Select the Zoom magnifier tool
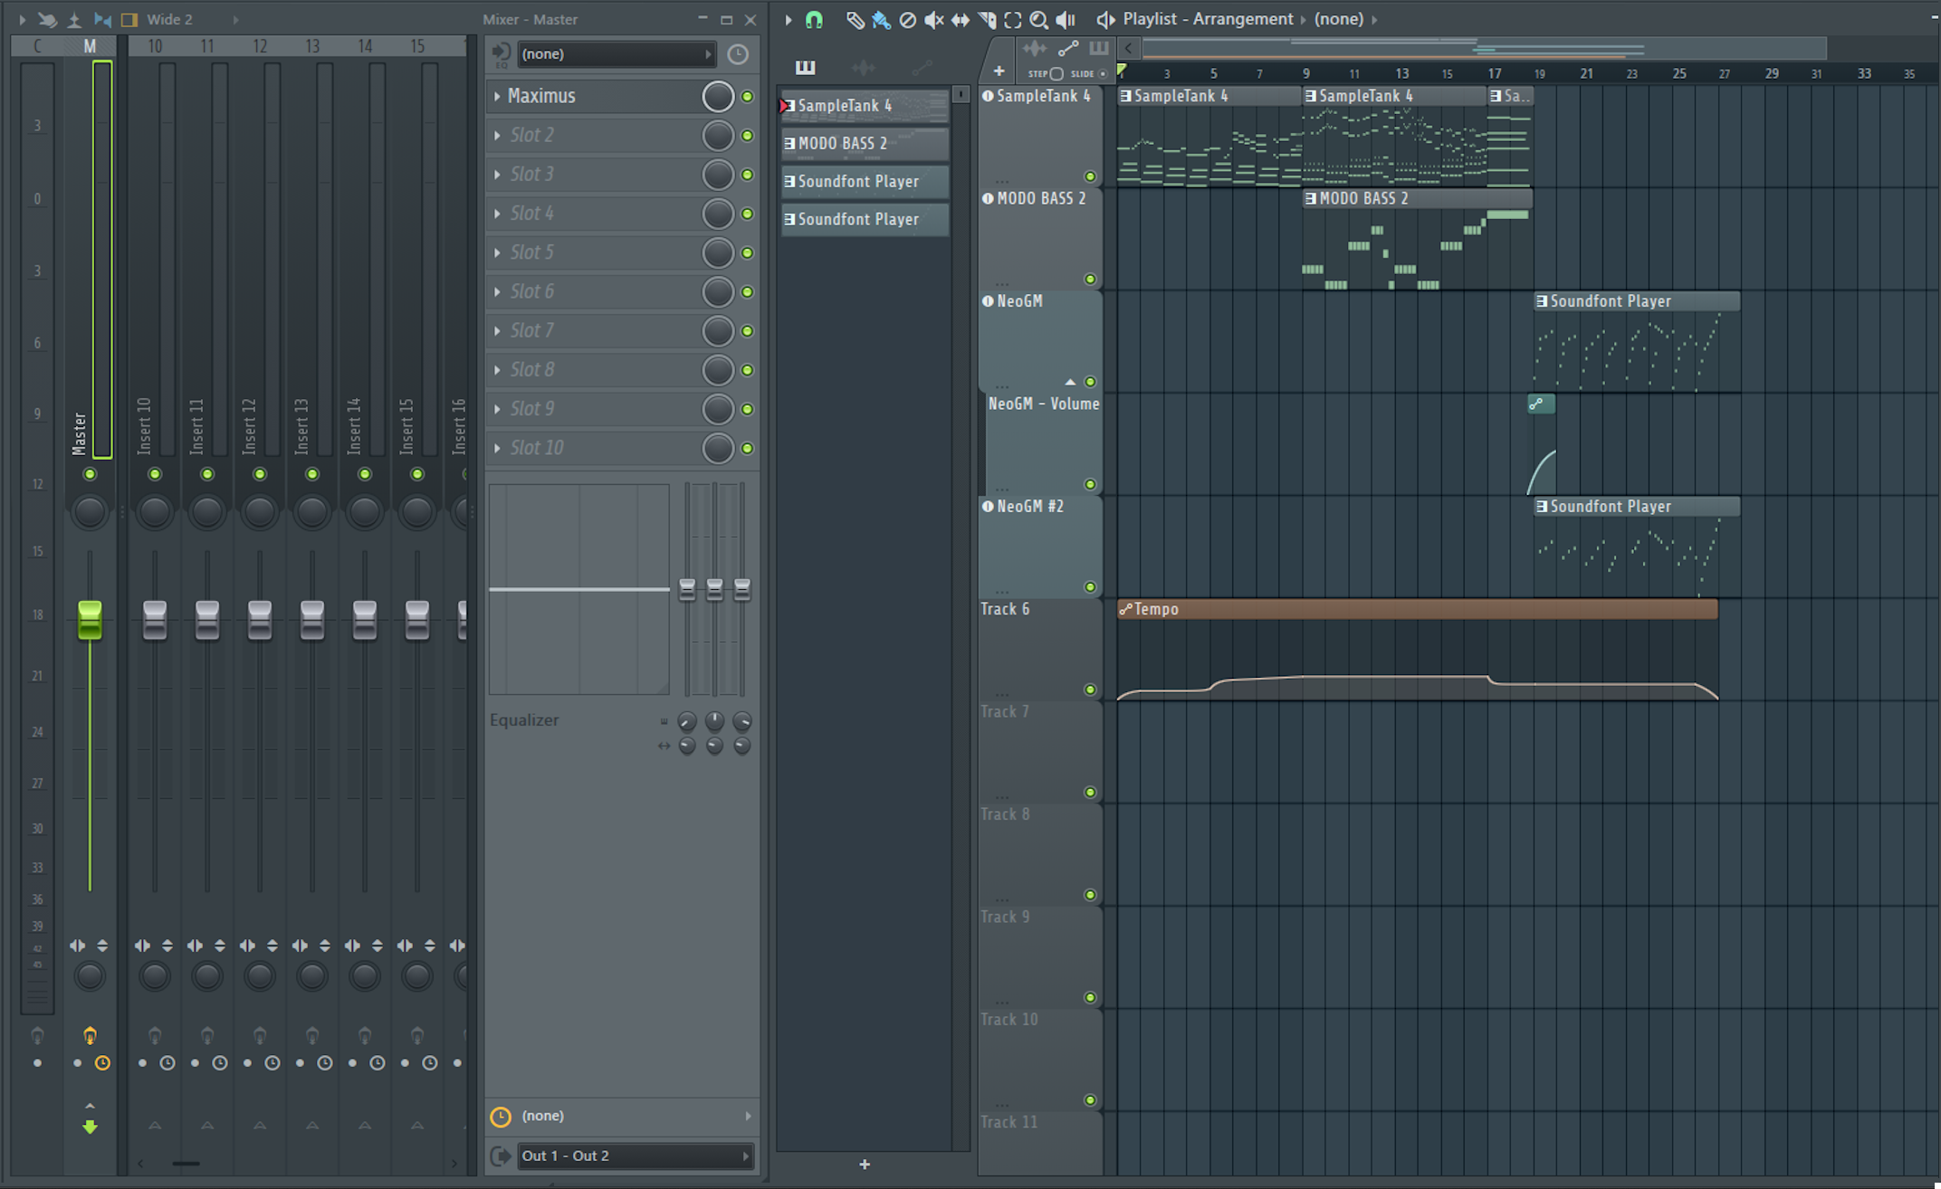This screenshot has width=1941, height=1189. pos(1039,19)
